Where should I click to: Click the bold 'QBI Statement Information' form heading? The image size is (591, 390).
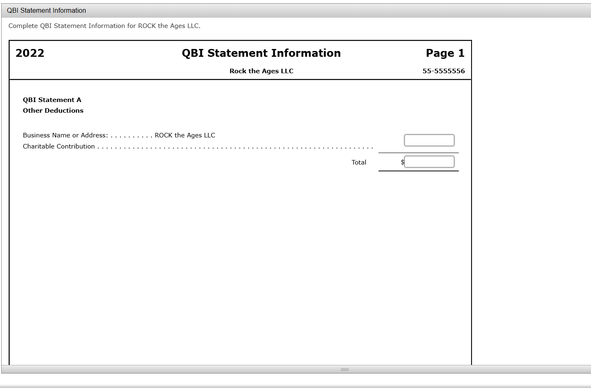(x=262, y=53)
